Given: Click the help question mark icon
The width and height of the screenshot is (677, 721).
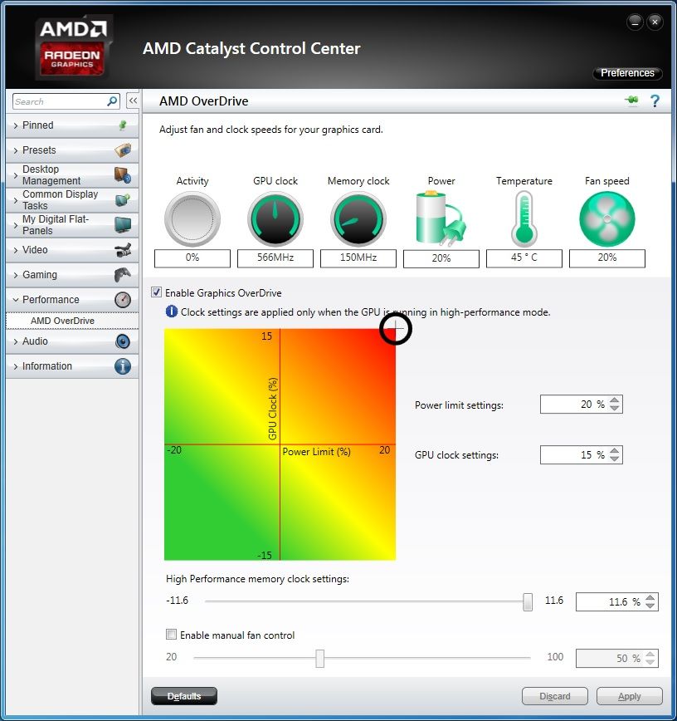Looking at the screenshot, I should click(x=655, y=101).
